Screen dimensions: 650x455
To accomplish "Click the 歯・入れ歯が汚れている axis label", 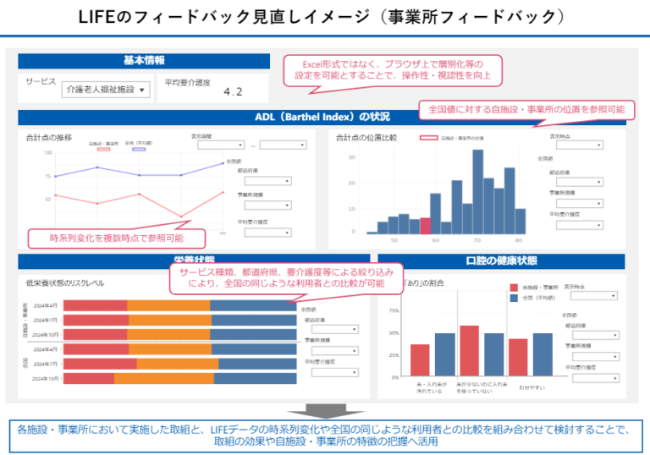I will (x=432, y=388).
